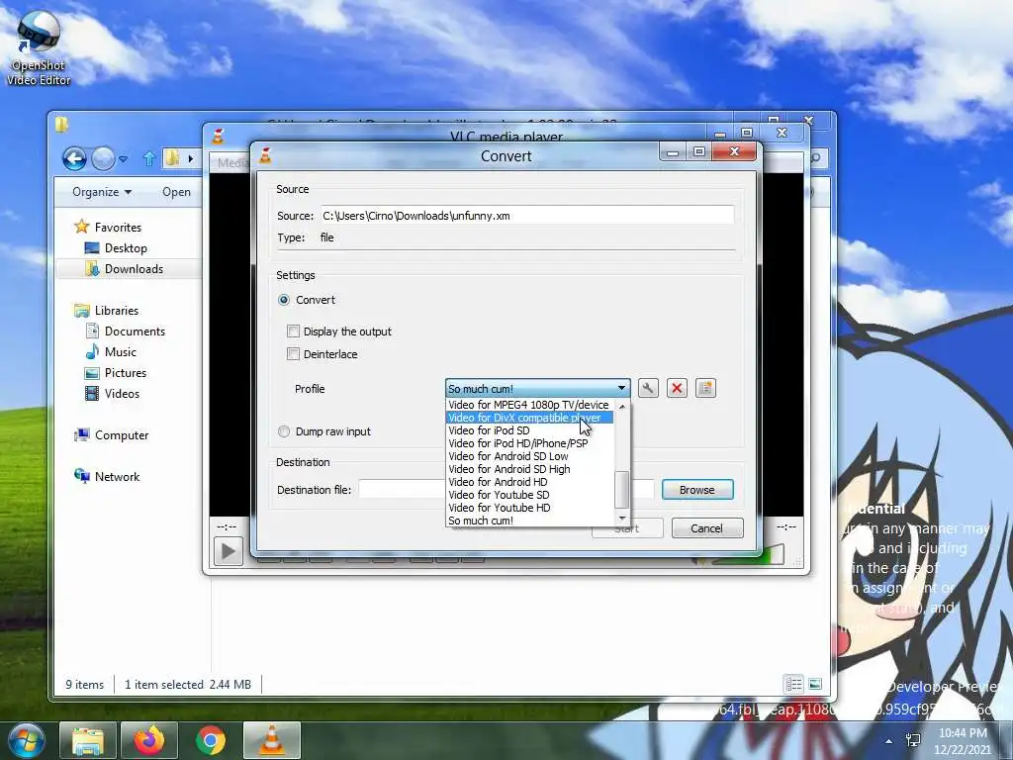The image size is (1013, 760).
Task: Select the Convert radio button
Action: point(284,300)
